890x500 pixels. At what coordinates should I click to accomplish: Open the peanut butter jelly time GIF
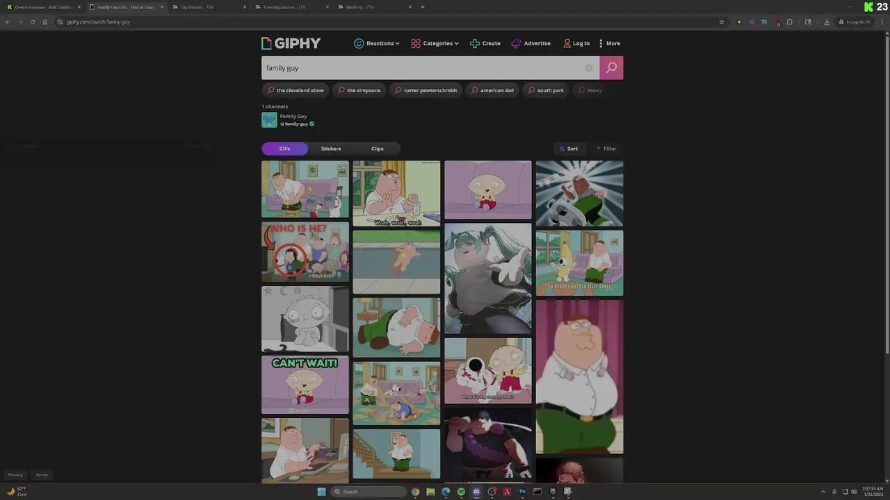click(579, 263)
